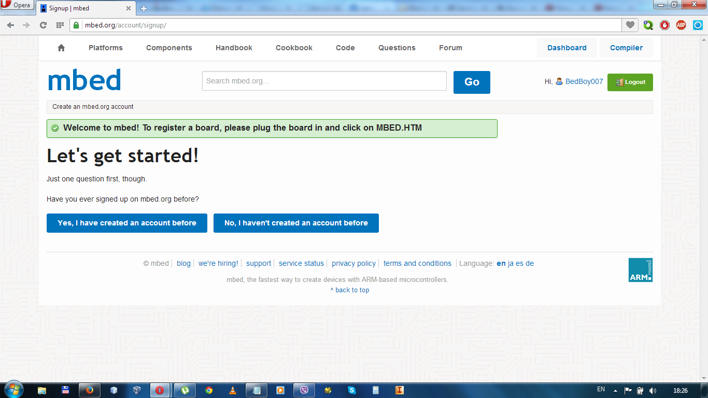Open the Opera main menu
Screen dimensions: 708x398
click(x=17, y=6)
